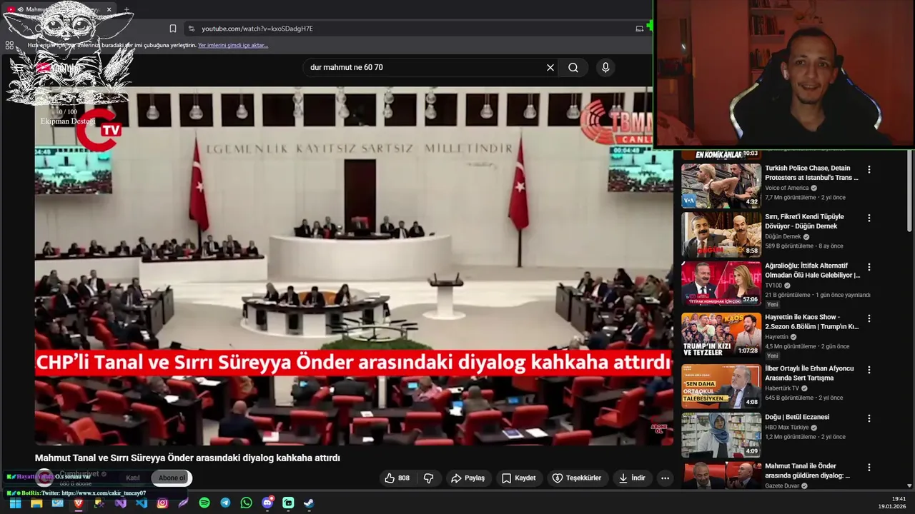Click title 'Mahmut Tanal ile Önder arasında güldüren diyalog'
This screenshot has width=915, height=514.
click(807, 470)
